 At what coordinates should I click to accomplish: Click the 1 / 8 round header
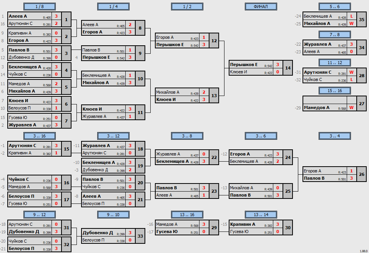point(40,7)
